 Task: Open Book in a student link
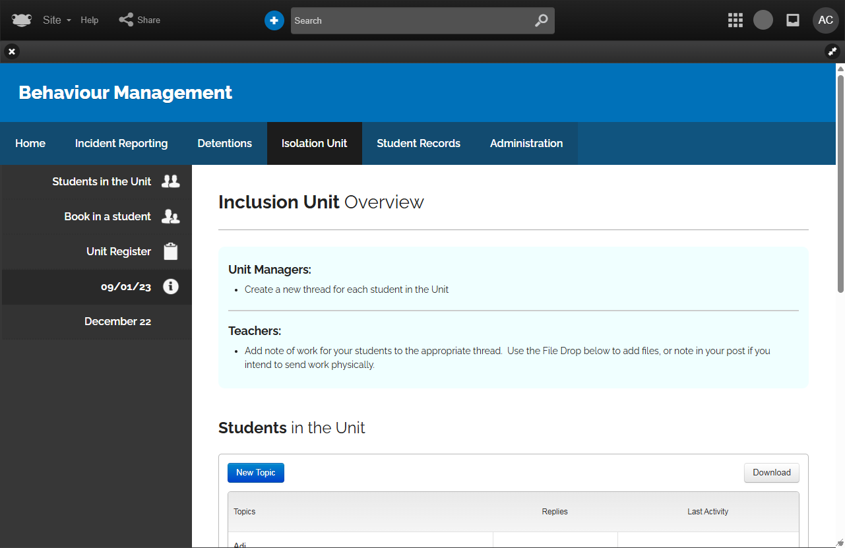tap(108, 216)
